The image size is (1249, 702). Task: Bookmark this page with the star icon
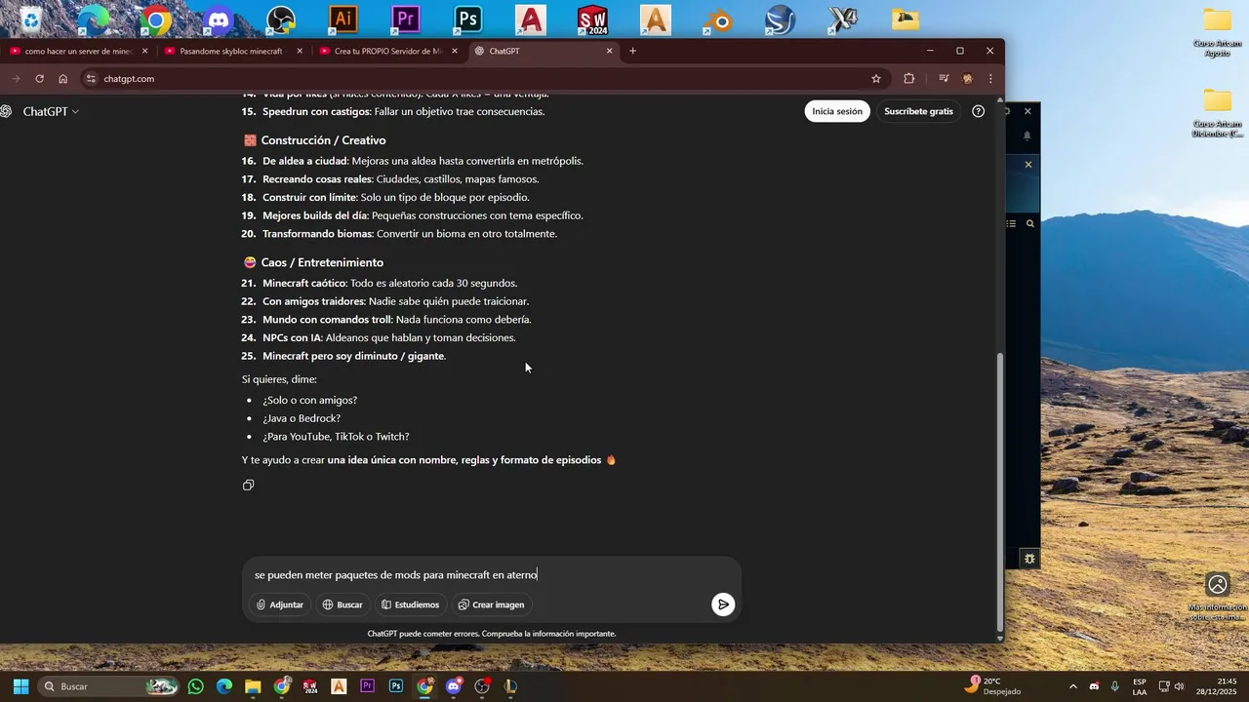(x=876, y=79)
